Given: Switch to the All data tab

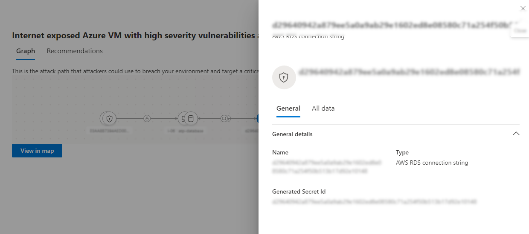Looking at the screenshot, I should point(323,108).
